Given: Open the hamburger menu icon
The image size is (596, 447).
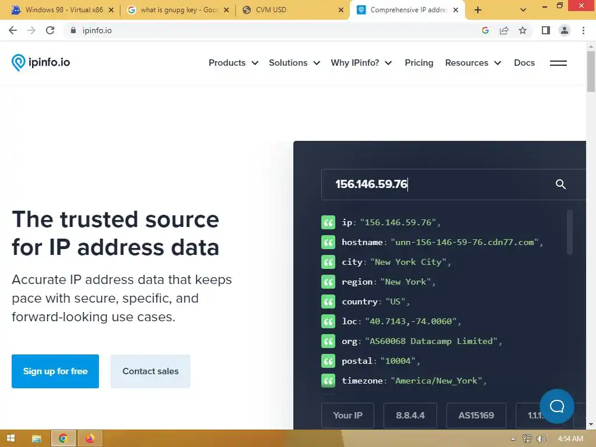Looking at the screenshot, I should click(x=558, y=63).
